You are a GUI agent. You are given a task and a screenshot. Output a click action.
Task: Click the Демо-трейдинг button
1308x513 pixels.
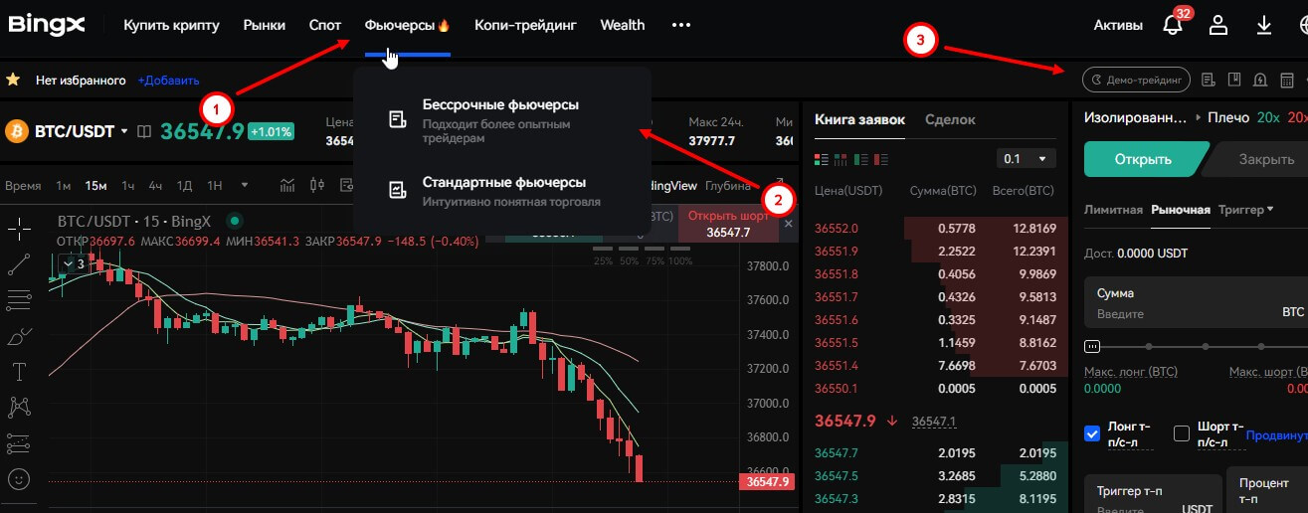pos(1136,80)
